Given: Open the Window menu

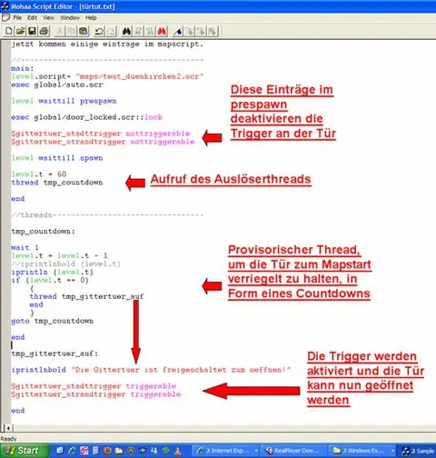Looking at the screenshot, I should click(x=70, y=18).
